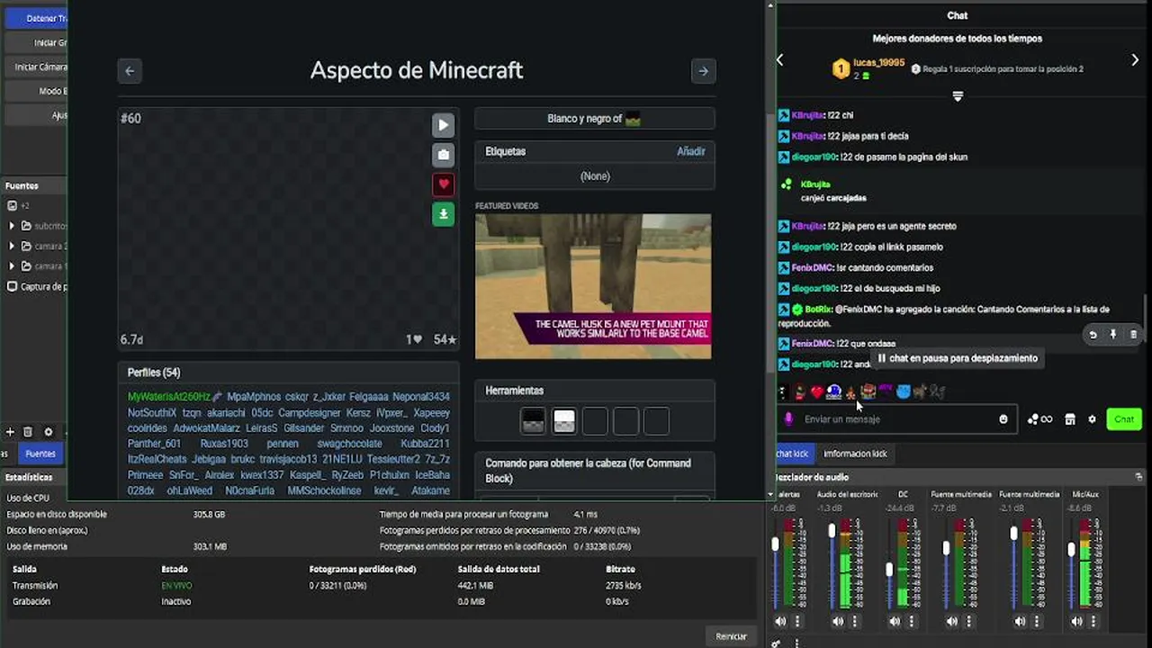The width and height of the screenshot is (1152, 648).
Task: Favorite the skin with the red heart button
Action: (443, 184)
